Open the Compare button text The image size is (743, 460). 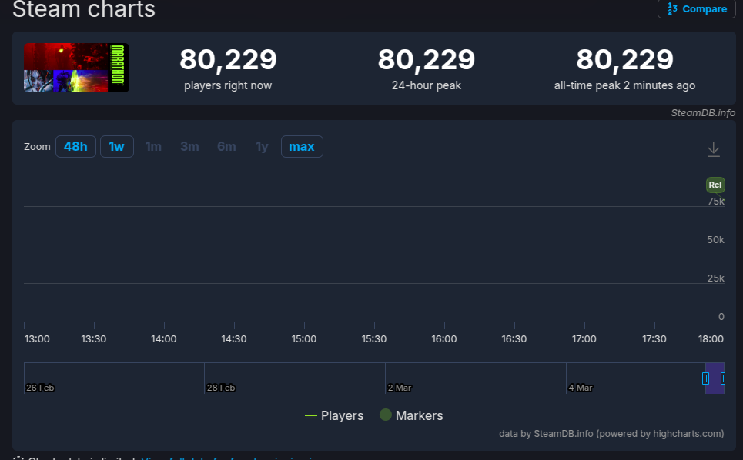click(x=705, y=9)
